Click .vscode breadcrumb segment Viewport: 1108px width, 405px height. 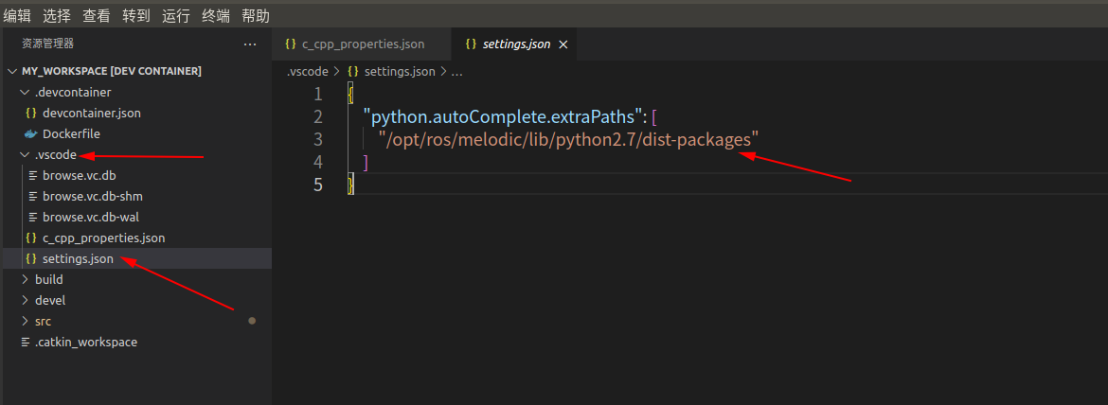(x=308, y=71)
